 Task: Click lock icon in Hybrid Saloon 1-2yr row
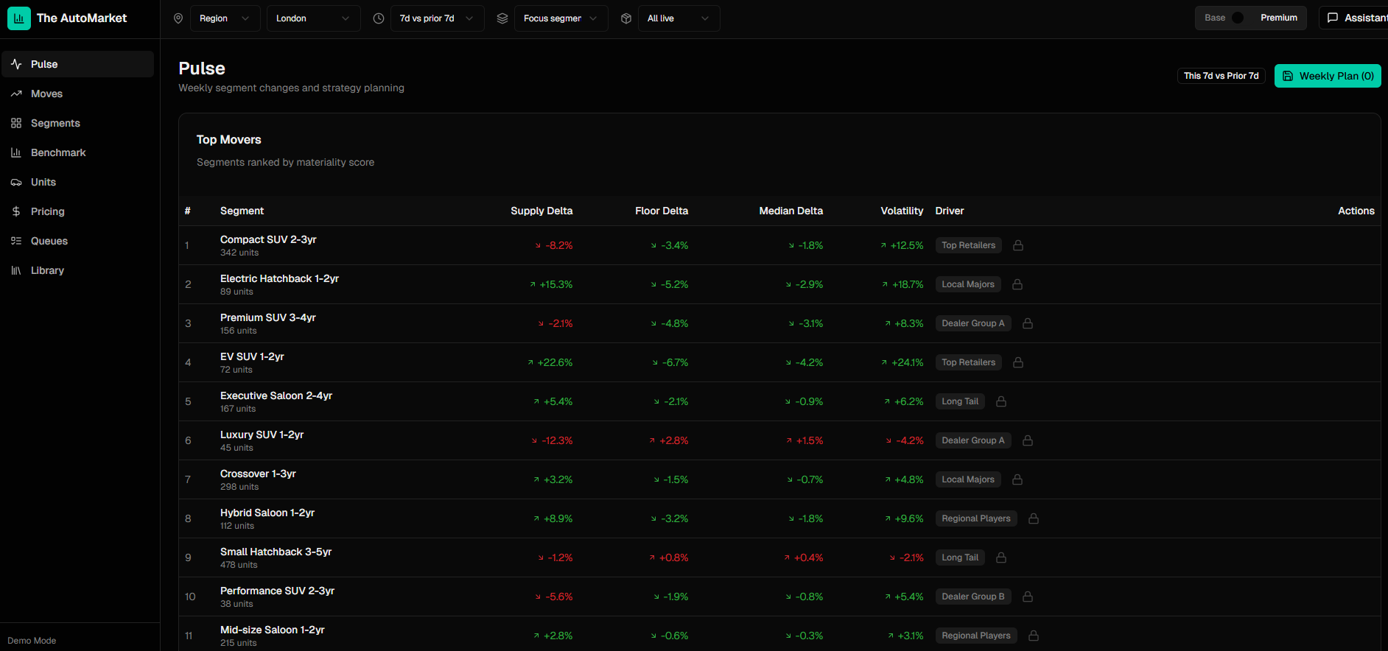point(1034,518)
